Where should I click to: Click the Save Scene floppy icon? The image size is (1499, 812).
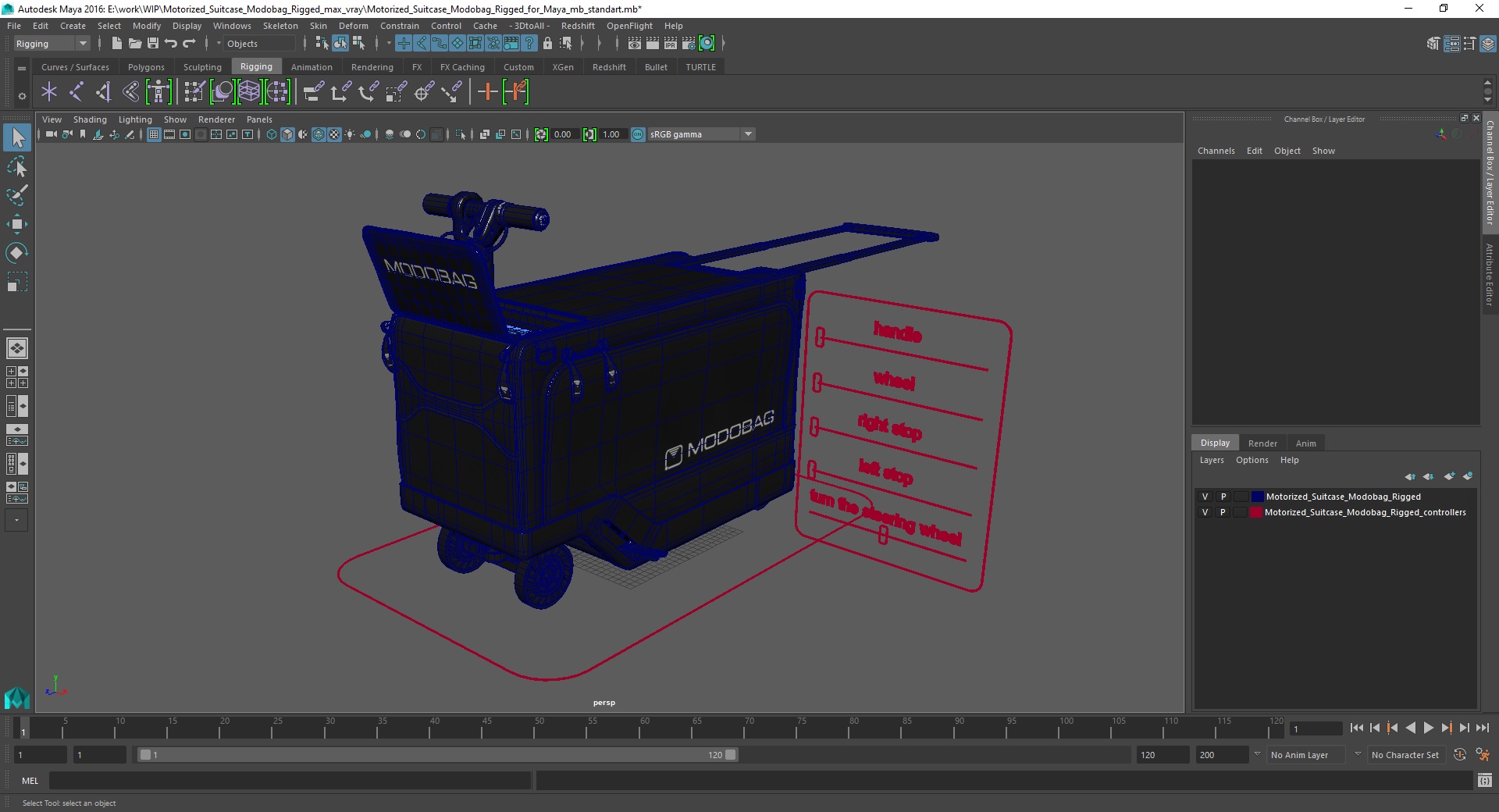[153, 44]
